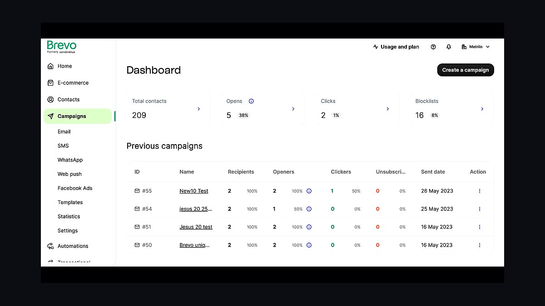Viewport: 545px width, 306px height.
Task: Click the 25 May 2023 sent date
Action: [437, 209]
